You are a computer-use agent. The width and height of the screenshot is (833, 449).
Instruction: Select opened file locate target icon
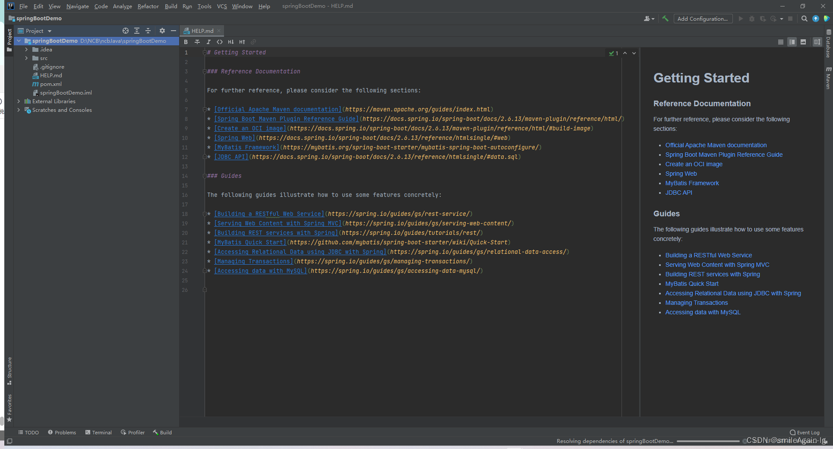click(126, 31)
